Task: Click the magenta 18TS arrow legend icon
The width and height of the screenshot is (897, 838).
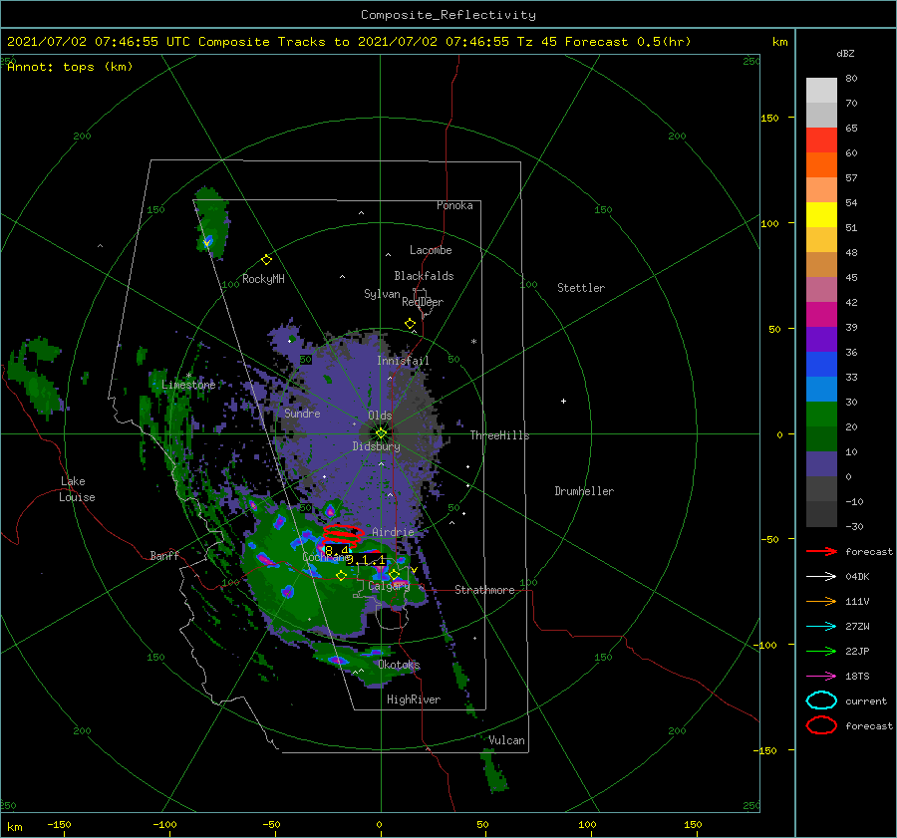Action: tap(821, 677)
